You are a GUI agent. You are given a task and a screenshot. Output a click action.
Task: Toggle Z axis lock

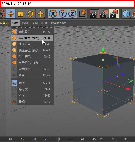point(72,14)
